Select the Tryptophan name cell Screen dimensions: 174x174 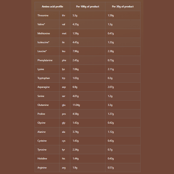tap(47, 78)
